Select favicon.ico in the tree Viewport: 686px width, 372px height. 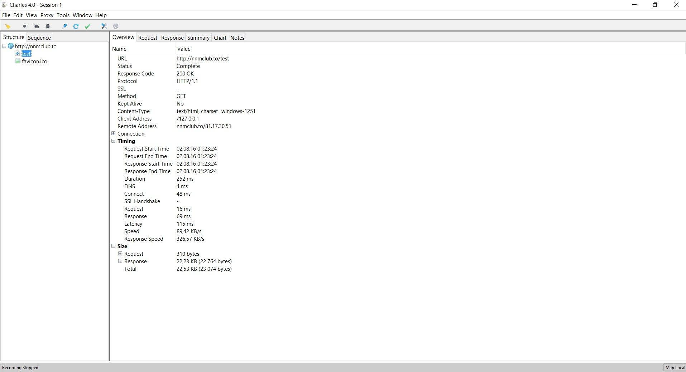coord(34,61)
